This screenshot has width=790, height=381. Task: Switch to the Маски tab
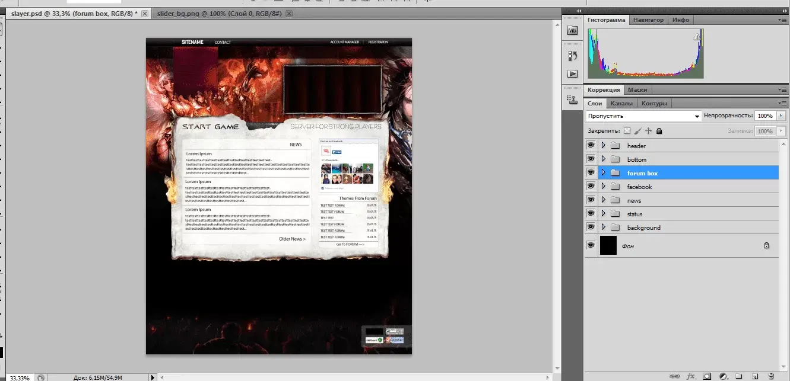coord(637,90)
